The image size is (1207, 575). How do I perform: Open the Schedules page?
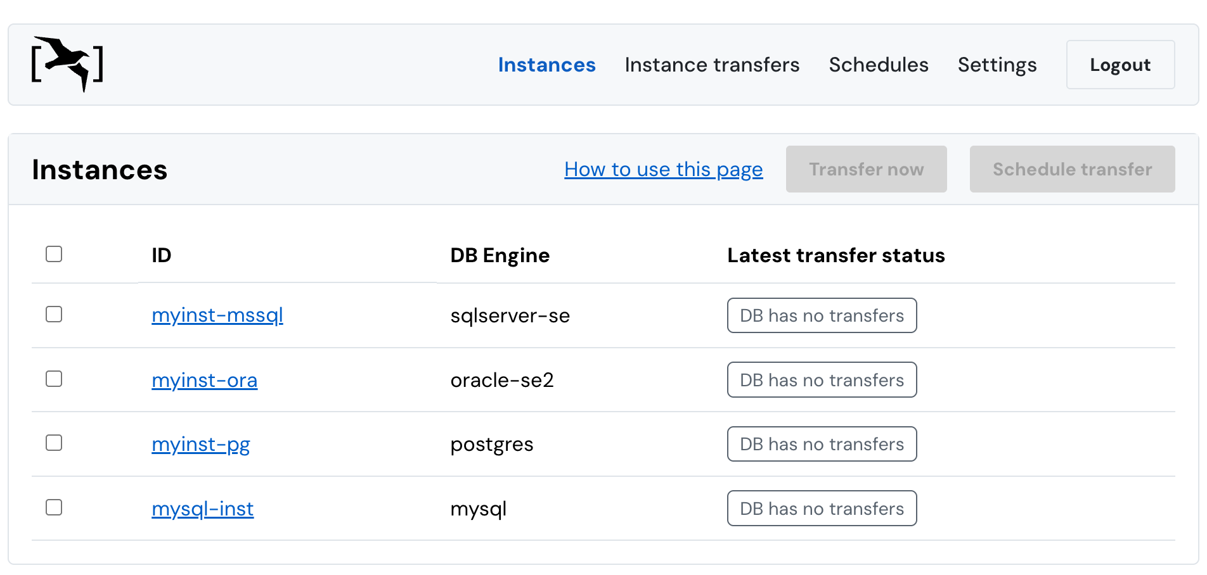point(879,65)
